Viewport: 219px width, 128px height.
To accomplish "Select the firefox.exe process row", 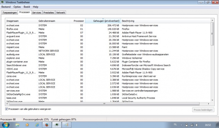I will click(108, 29).
